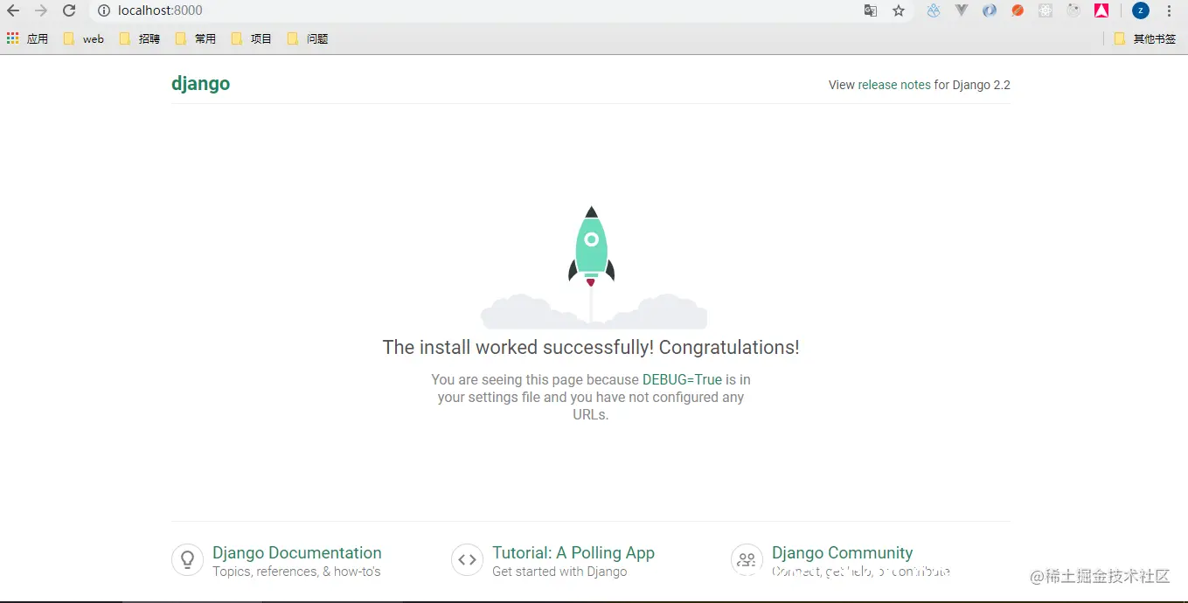Image resolution: width=1188 pixels, height=603 pixels.
Task: Open the 项目 bookmarks folder
Action: pyautogui.click(x=251, y=38)
